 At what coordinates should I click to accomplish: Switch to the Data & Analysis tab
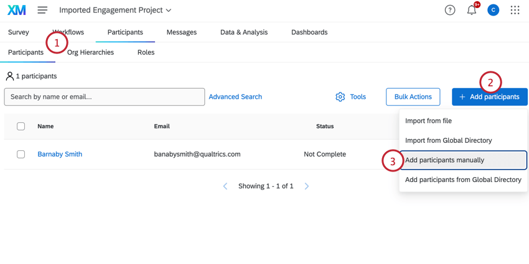[244, 32]
